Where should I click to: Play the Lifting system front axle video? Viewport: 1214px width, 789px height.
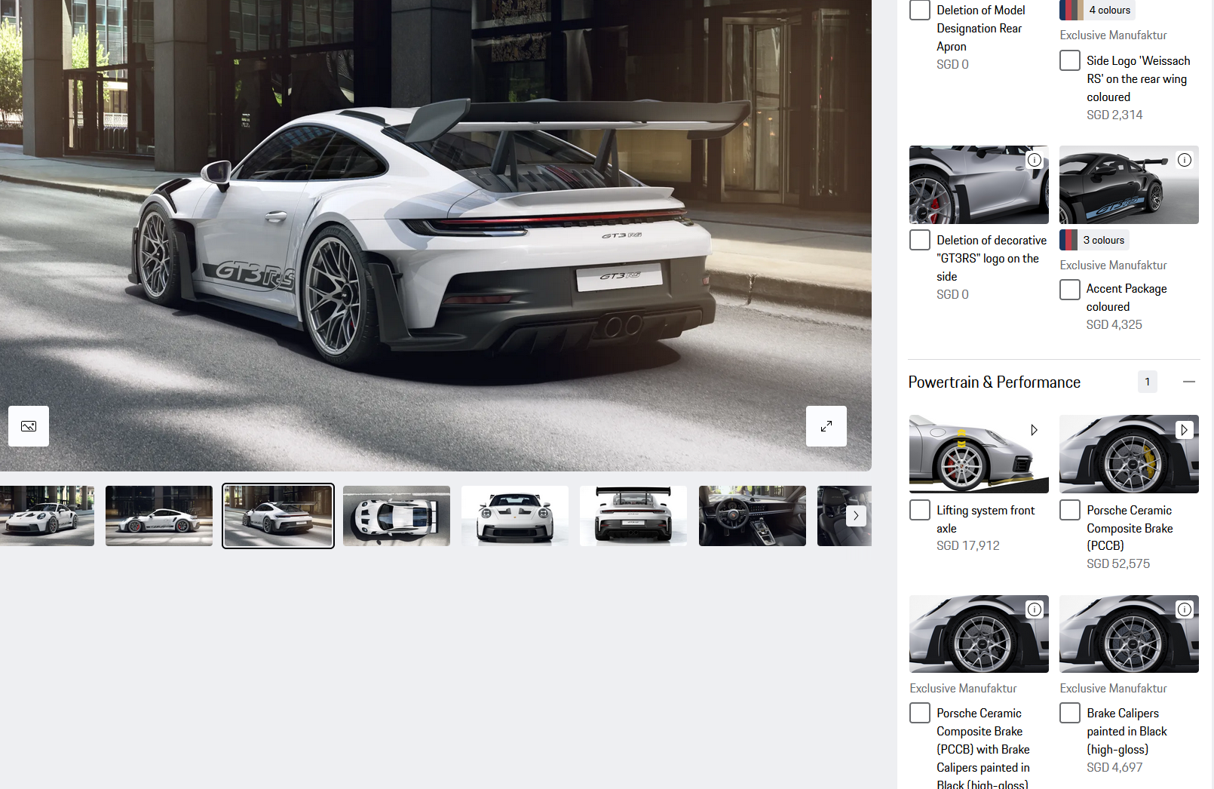pos(1035,429)
